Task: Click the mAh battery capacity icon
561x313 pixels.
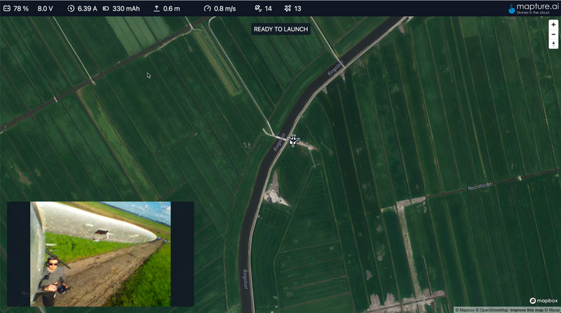Action: [106, 8]
